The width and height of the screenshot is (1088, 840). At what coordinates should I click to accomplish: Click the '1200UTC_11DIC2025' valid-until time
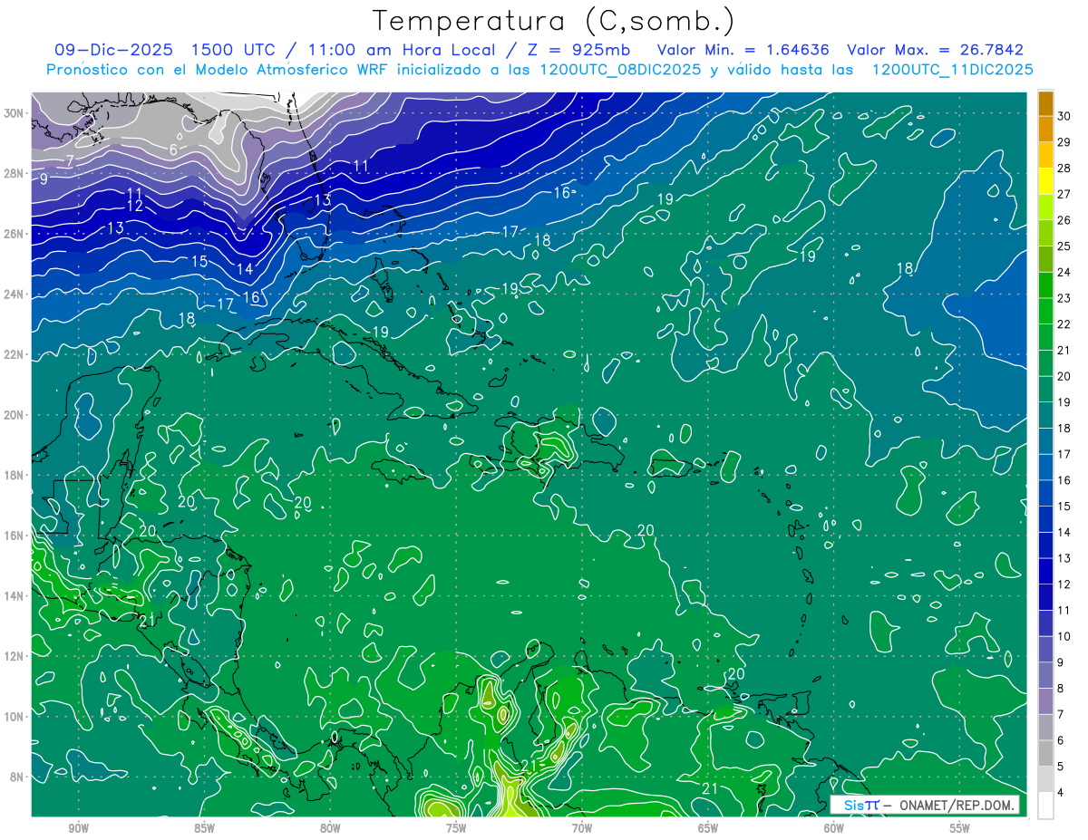pos(952,70)
